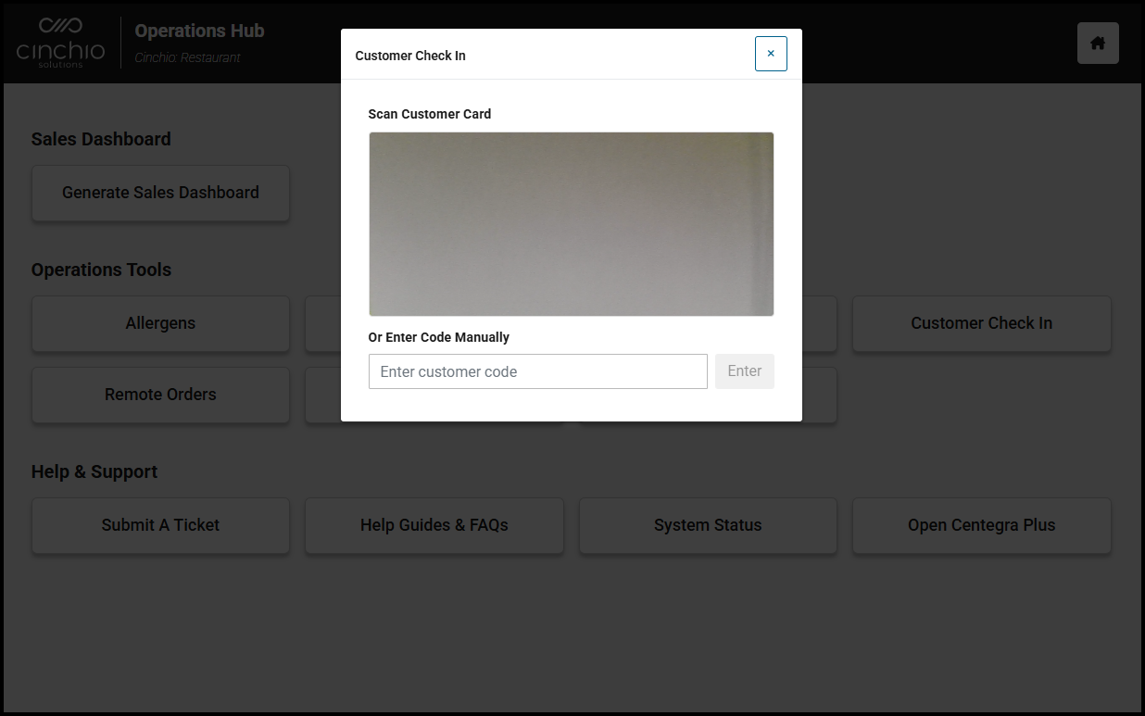This screenshot has height=716, width=1145.
Task: Click the Operations Hub title
Action: tap(199, 31)
